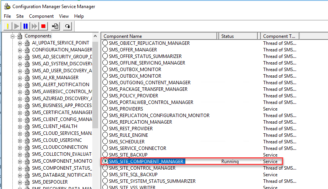The height and width of the screenshot is (189, 328).
Task: Open the Component menu
Action: coord(41,16)
